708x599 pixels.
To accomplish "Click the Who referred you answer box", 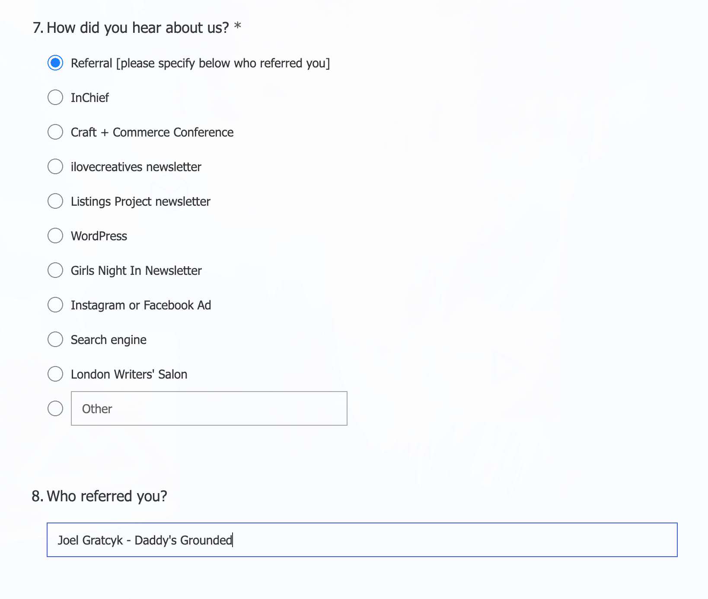I will pyautogui.click(x=362, y=540).
